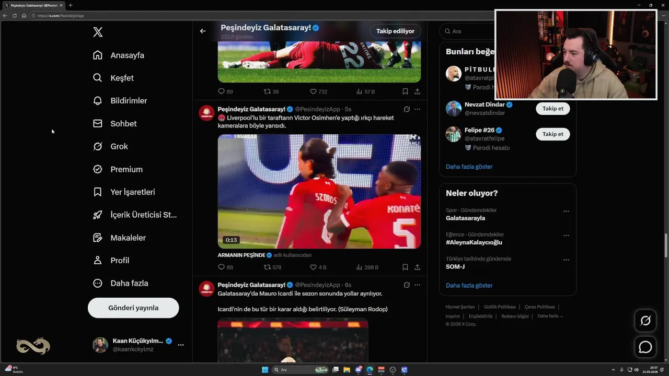Image resolution: width=669 pixels, height=376 pixels.
Task: Open the volume control in system tray
Action: point(636,370)
